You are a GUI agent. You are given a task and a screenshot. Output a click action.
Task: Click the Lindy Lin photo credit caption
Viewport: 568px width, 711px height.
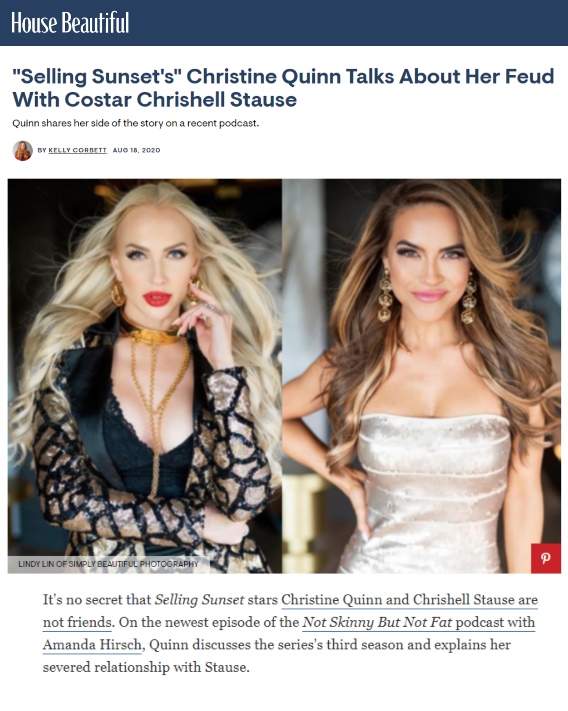[108, 564]
